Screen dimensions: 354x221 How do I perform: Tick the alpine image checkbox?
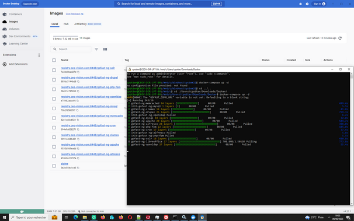[x=54, y=166]
